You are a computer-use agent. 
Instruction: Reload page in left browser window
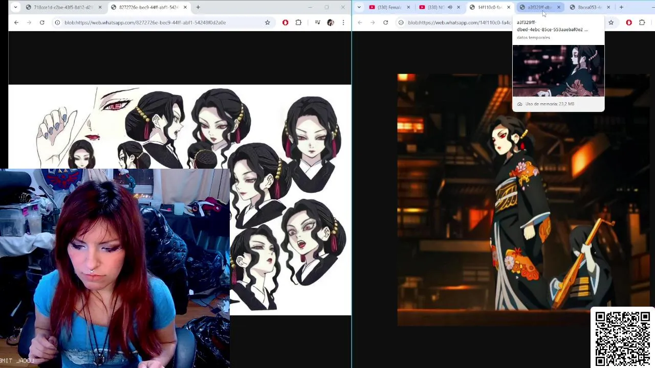tap(42, 22)
